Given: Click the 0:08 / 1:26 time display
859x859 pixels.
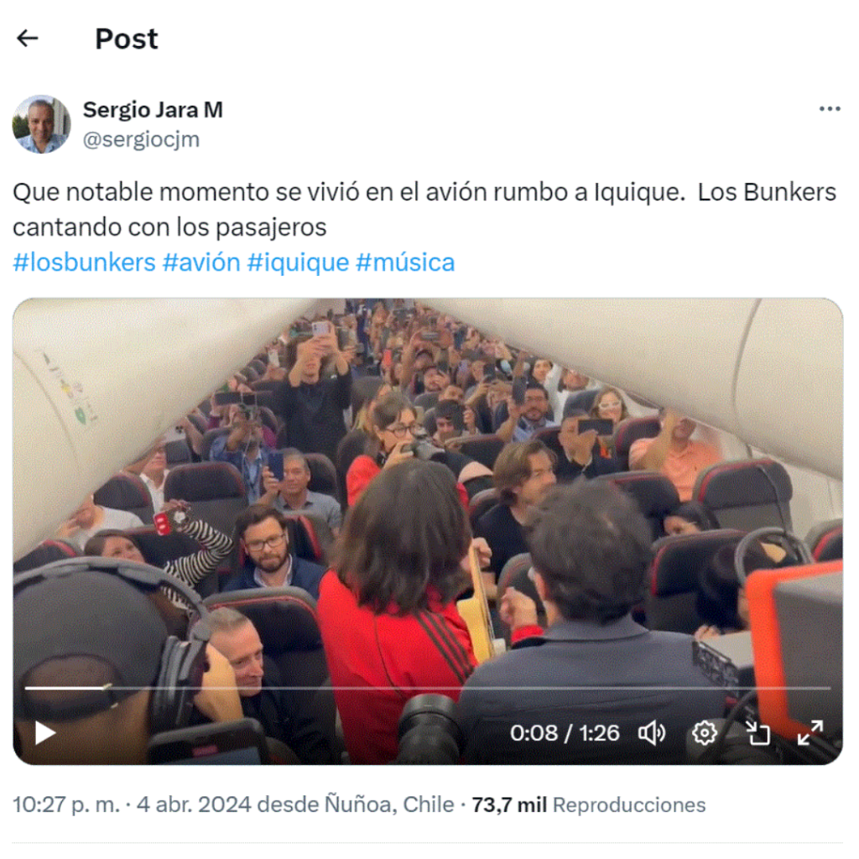Looking at the screenshot, I should pos(565,733).
